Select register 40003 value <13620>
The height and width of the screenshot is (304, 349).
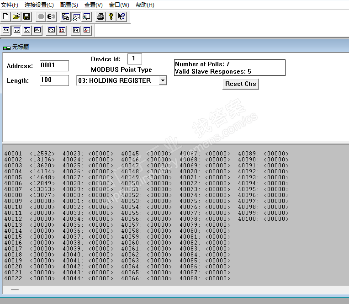point(42,165)
